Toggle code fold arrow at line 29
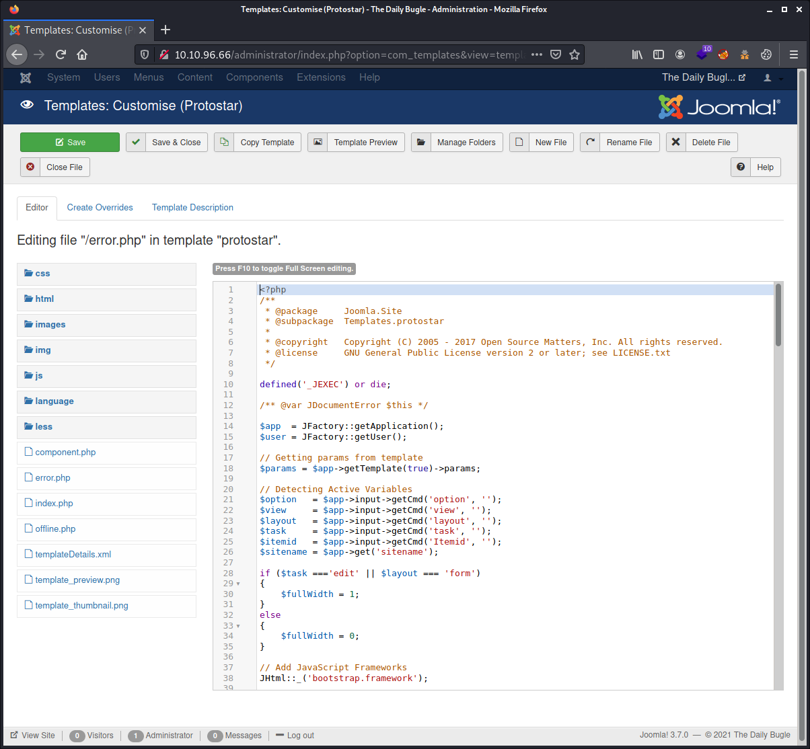This screenshot has width=810, height=749. coord(238,584)
